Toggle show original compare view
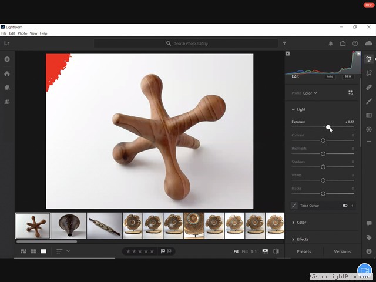 click(x=277, y=251)
